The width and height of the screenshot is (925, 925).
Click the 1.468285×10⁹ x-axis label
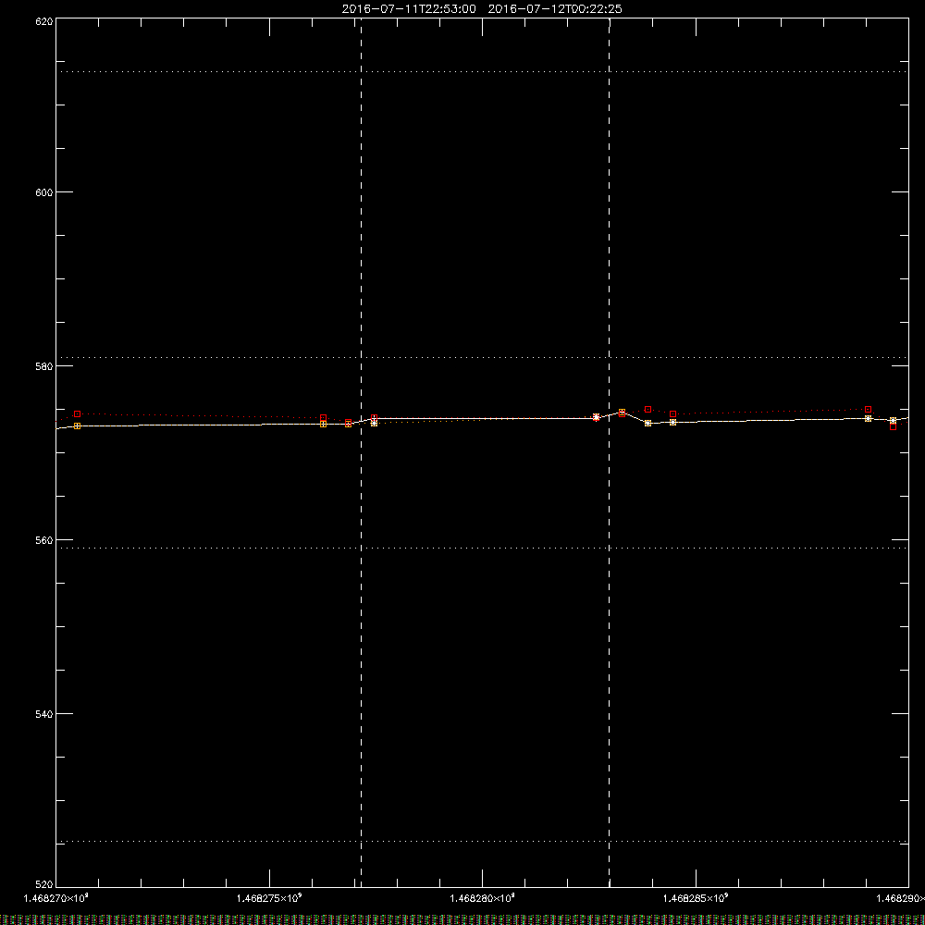click(696, 898)
